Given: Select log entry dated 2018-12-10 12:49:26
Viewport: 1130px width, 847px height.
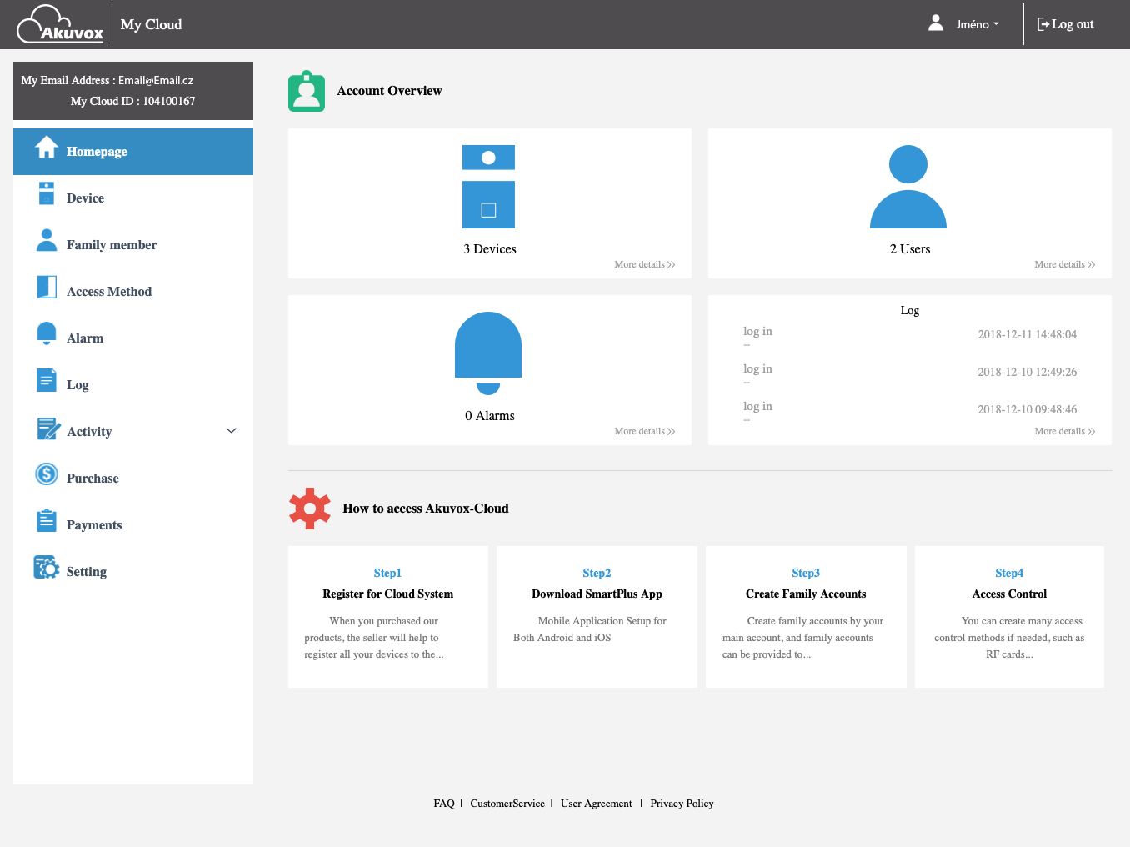Looking at the screenshot, I should (910, 373).
